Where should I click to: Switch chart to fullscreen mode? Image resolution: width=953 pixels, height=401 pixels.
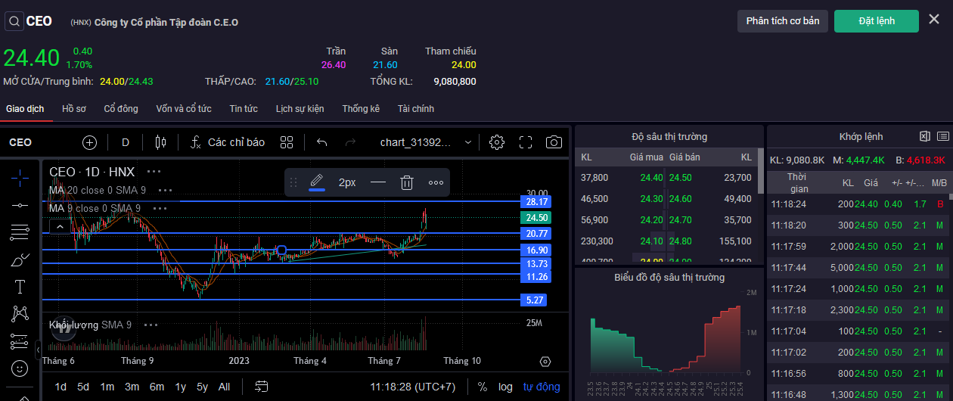pyautogui.click(x=526, y=142)
